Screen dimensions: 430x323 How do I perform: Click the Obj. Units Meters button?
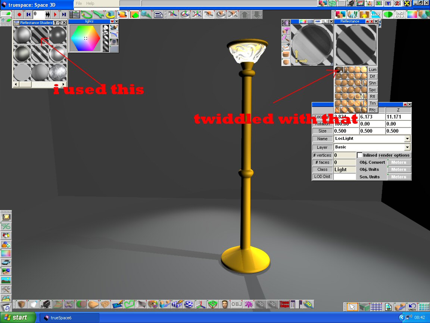tap(399, 169)
